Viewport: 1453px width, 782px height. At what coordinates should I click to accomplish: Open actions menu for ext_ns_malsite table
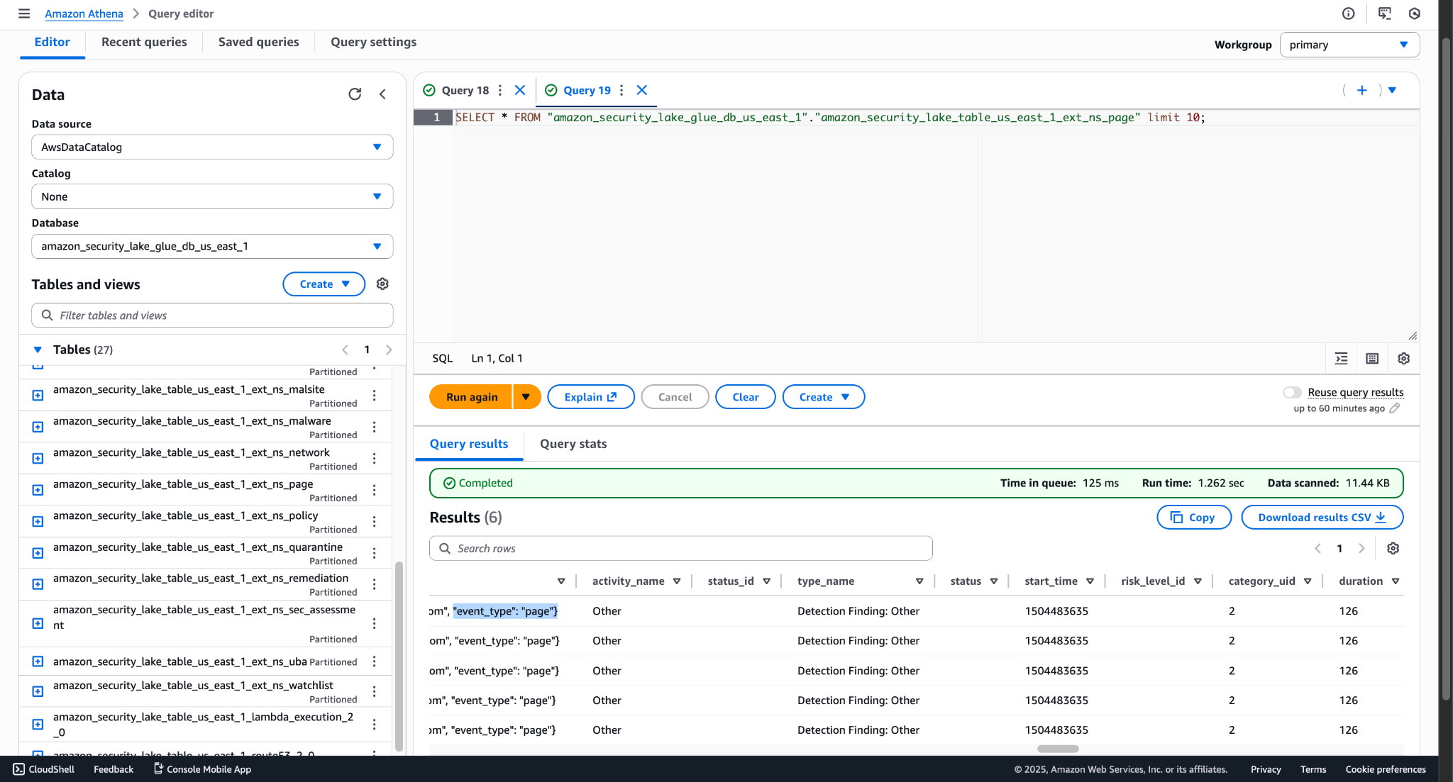pyautogui.click(x=374, y=396)
